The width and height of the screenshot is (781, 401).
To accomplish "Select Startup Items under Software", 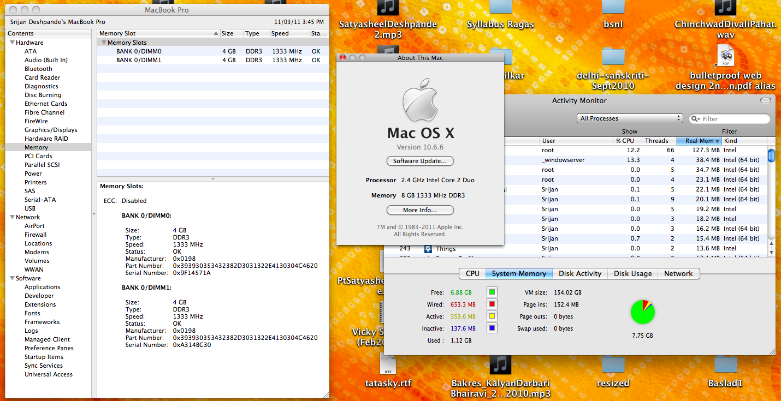I will 44,357.
